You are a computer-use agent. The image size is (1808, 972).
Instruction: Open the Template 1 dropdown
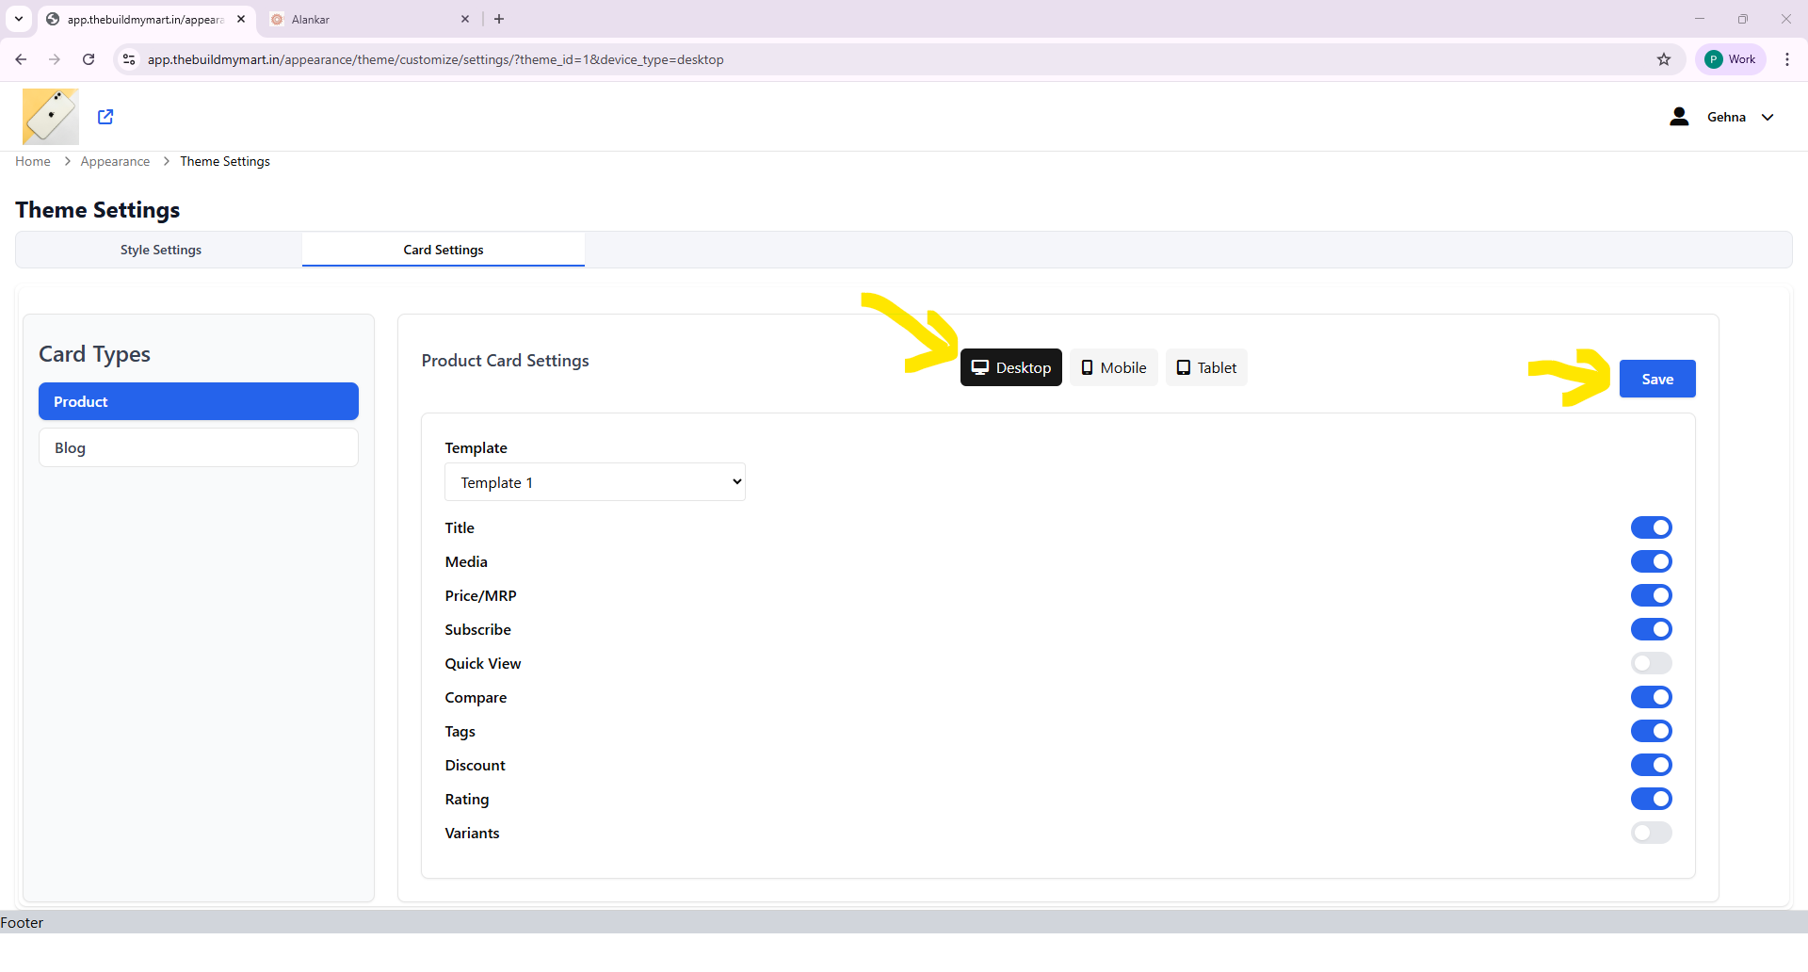click(595, 482)
